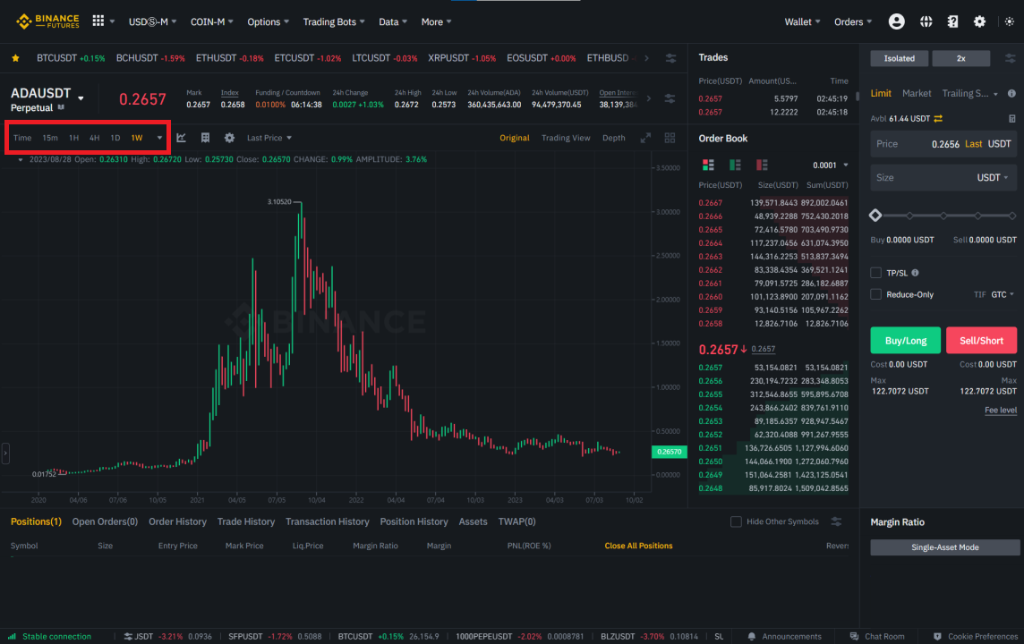Open the COIN-M dropdown menu
This screenshot has height=644, width=1024.
(211, 21)
